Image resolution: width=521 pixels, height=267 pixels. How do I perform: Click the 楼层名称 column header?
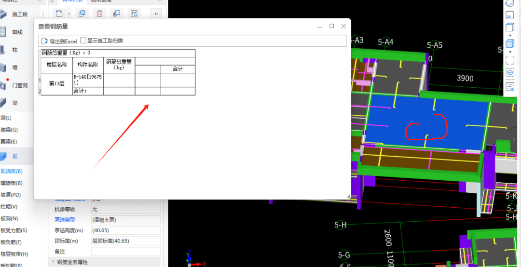click(x=57, y=65)
